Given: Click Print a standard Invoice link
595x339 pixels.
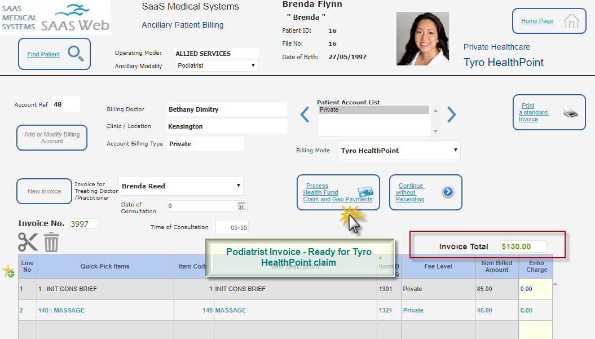Looking at the screenshot, I should tap(533, 112).
